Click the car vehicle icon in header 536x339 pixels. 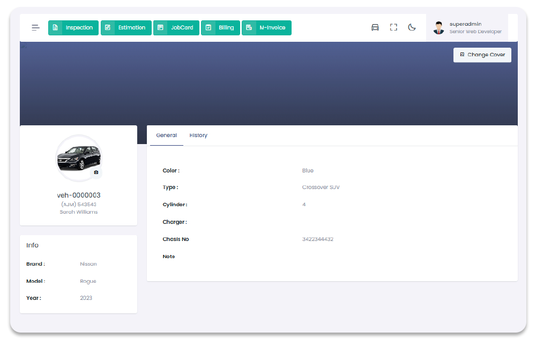pyautogui.click(x=375, y=28)
